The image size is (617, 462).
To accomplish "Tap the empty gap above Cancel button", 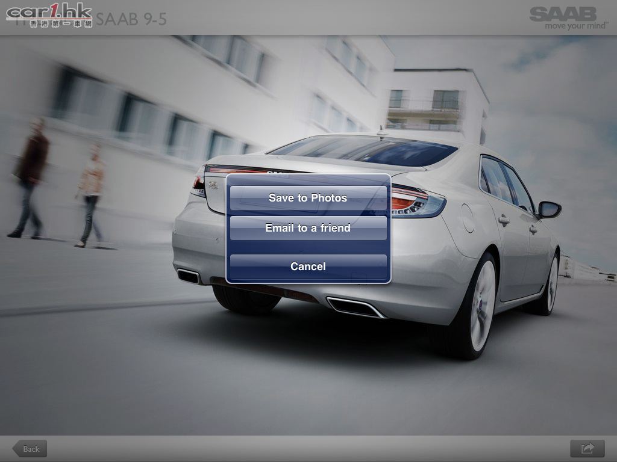I will 308,247.
